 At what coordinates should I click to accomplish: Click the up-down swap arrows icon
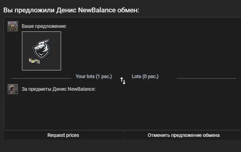pos(123,81)
